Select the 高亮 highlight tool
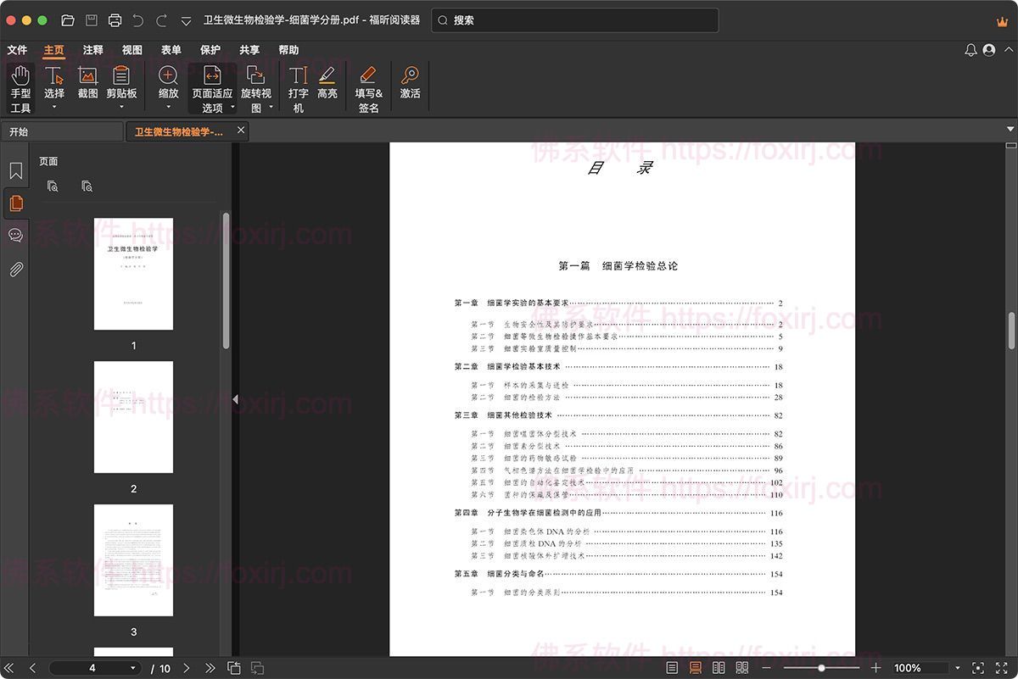The height and width of the screenshot is (679, 1018). pyautogui.click(x=327, y=83)
